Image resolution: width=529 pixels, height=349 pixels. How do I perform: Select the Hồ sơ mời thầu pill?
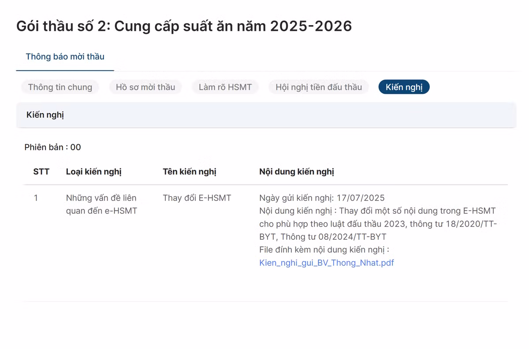pyautogui.click(x=145, y=87)
